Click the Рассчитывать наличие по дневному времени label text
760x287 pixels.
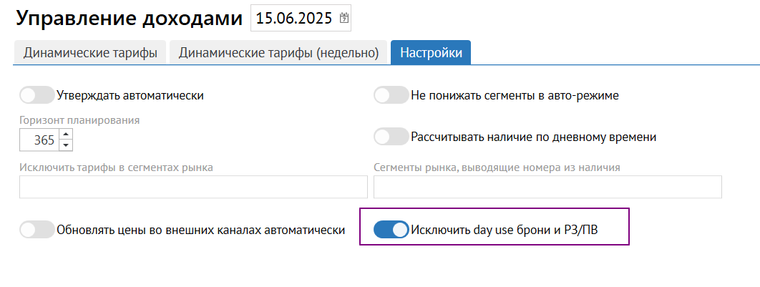coord(533,136)
